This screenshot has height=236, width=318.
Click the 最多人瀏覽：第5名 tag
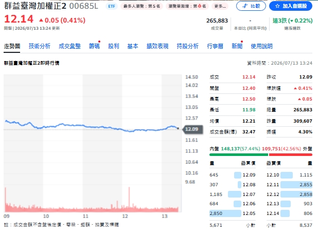tap(142, 6)
